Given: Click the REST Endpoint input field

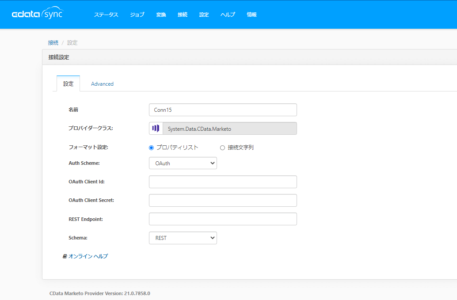Looking at the screenshot, I should (x=223, y=219).
